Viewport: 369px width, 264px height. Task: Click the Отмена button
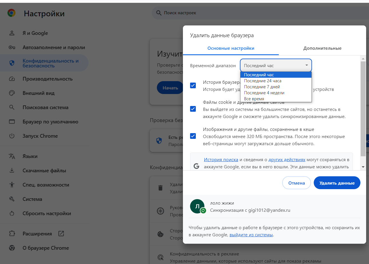pyautogui.click(x=297, y=183)
